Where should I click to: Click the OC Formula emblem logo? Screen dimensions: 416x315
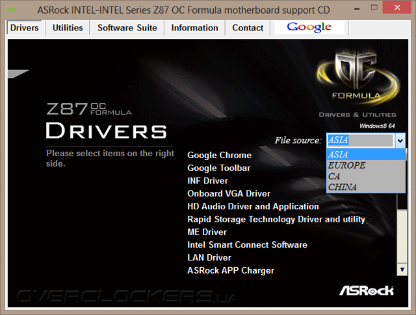357,76
